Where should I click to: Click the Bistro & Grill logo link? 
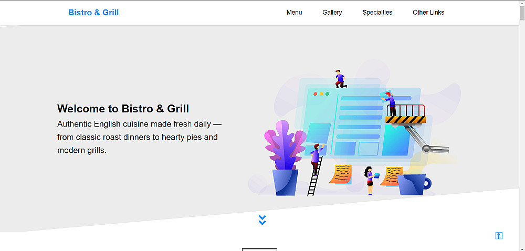tap(93, 13)
